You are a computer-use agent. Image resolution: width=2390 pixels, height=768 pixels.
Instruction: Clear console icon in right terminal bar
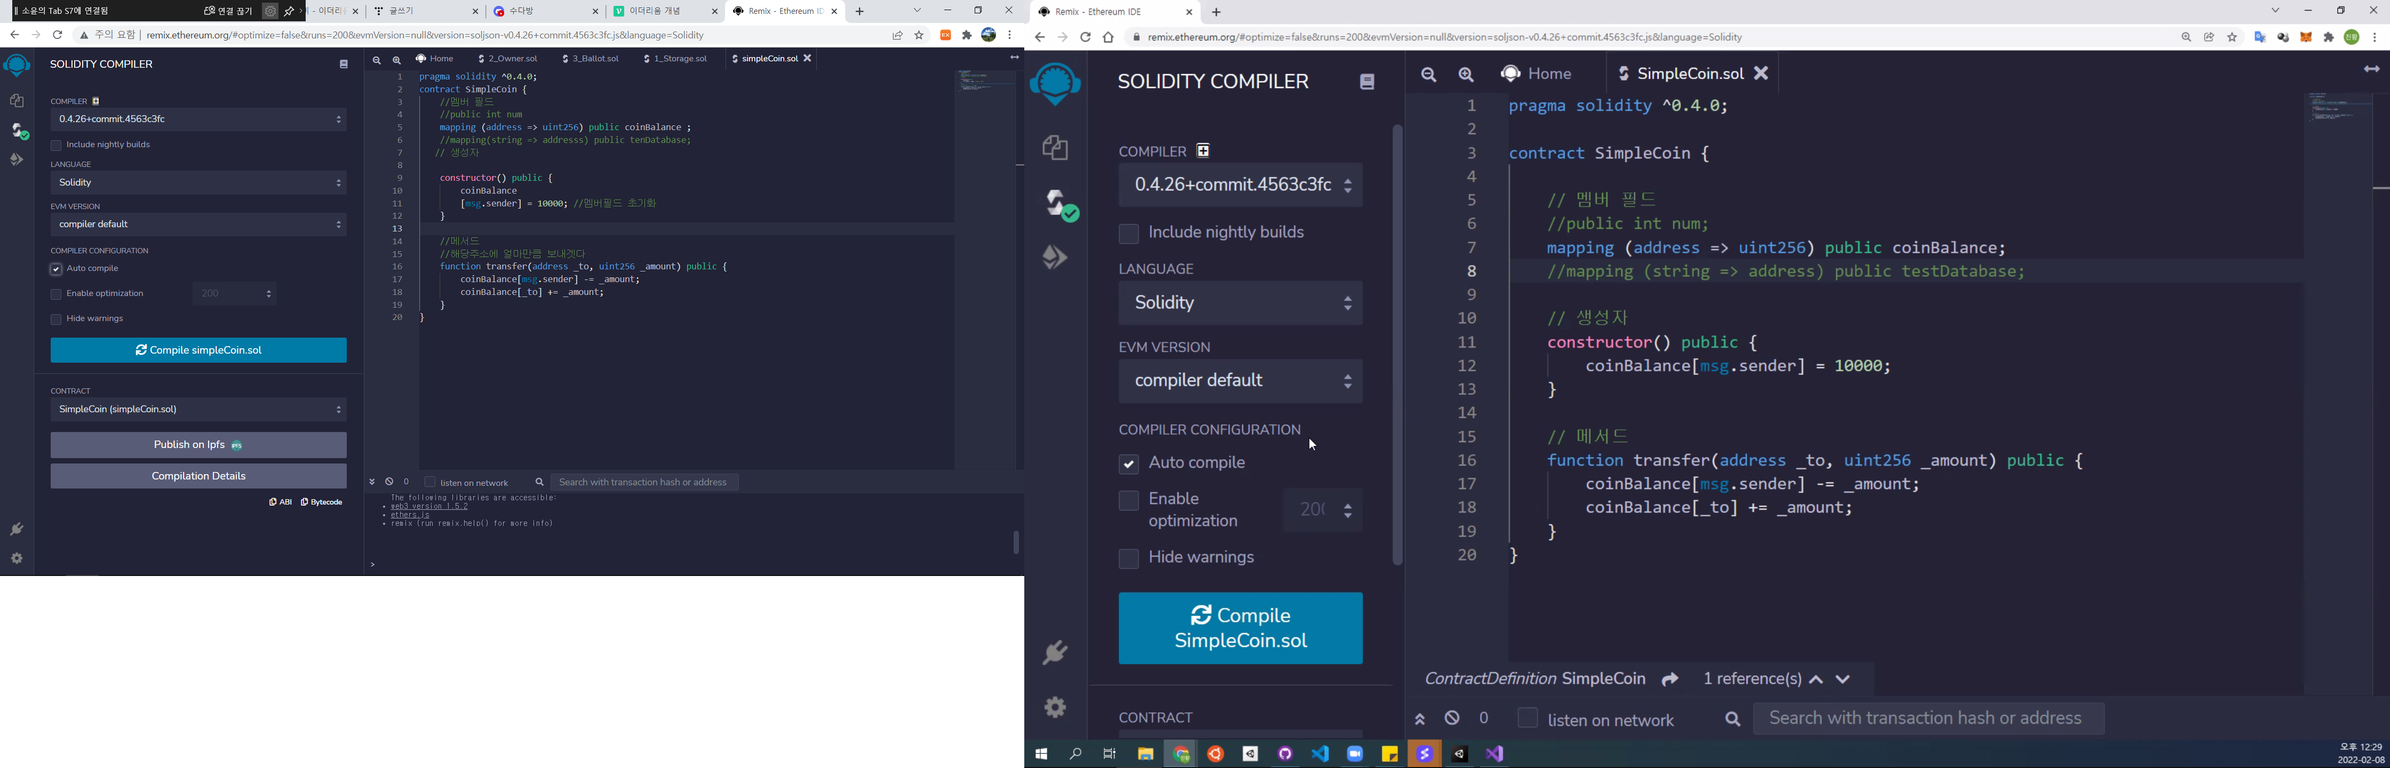(x=1453, y=719)
